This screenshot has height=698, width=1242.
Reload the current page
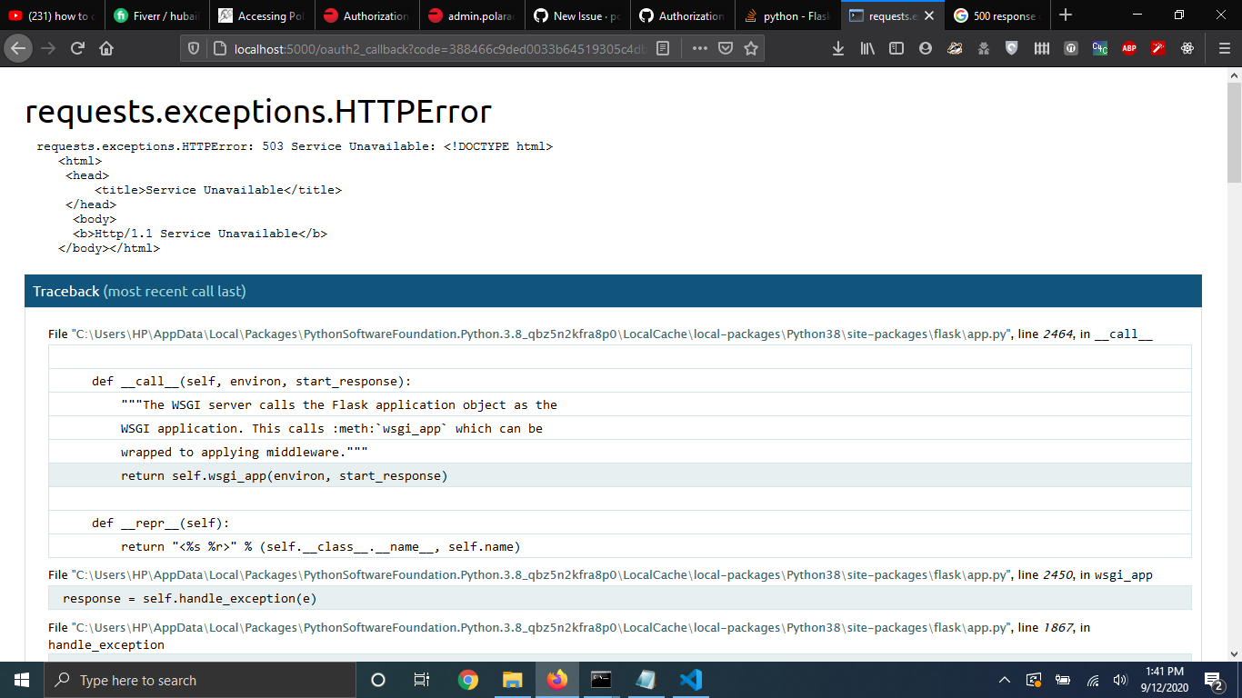point(77,49)
